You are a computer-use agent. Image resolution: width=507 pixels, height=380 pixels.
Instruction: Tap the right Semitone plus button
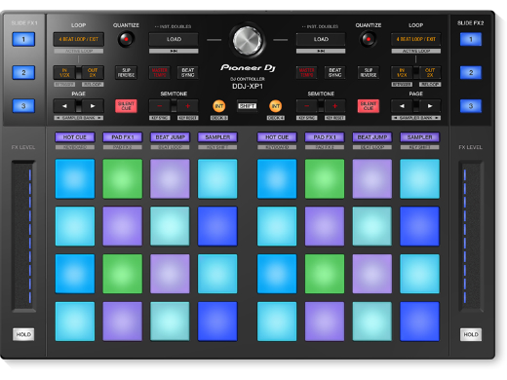click(x=334, y=106)
